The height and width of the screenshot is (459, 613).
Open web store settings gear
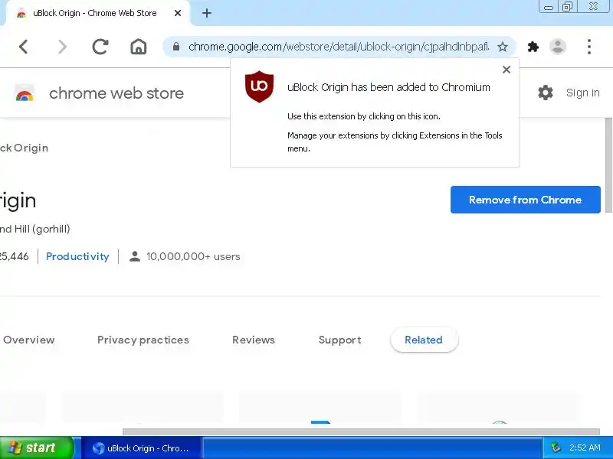[546, 93]
